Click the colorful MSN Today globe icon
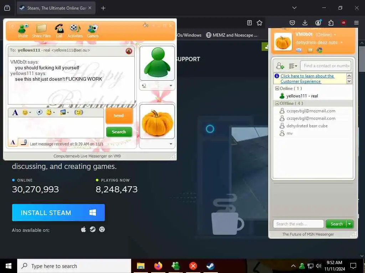Viewport: 365px width, 273px height. pyautogui.click(x=319, y=50)
